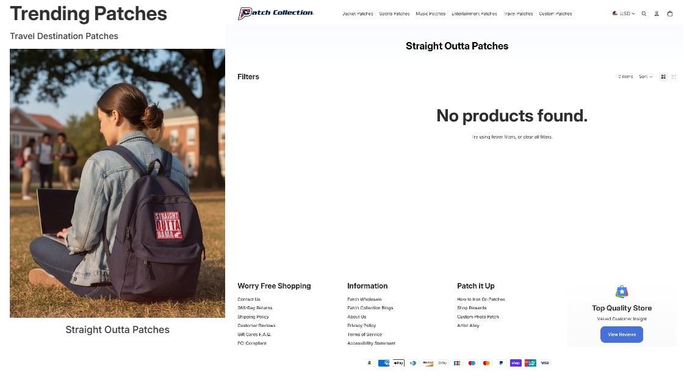Click the Shop Pay payment icon
The height and width of the screenshot is (380, 684).
[x=516, y=363]
